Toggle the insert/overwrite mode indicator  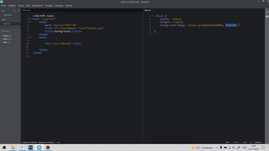click(x=227, y=143)
